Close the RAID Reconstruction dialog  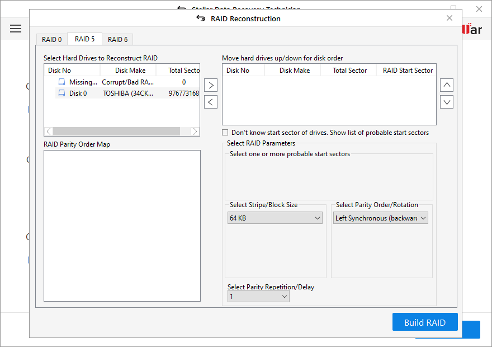pyautogui.click(x=450, y=18)
